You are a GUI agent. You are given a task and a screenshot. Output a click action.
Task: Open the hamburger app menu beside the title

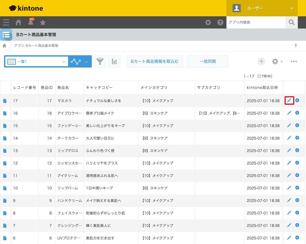click(x=6, y=35)
